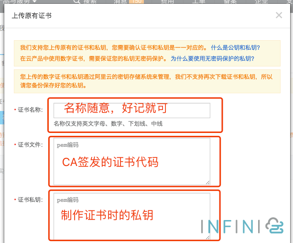Click the 证书私钥 field label
Viewport: 293px width, 243px height.
tap(30, 200)
